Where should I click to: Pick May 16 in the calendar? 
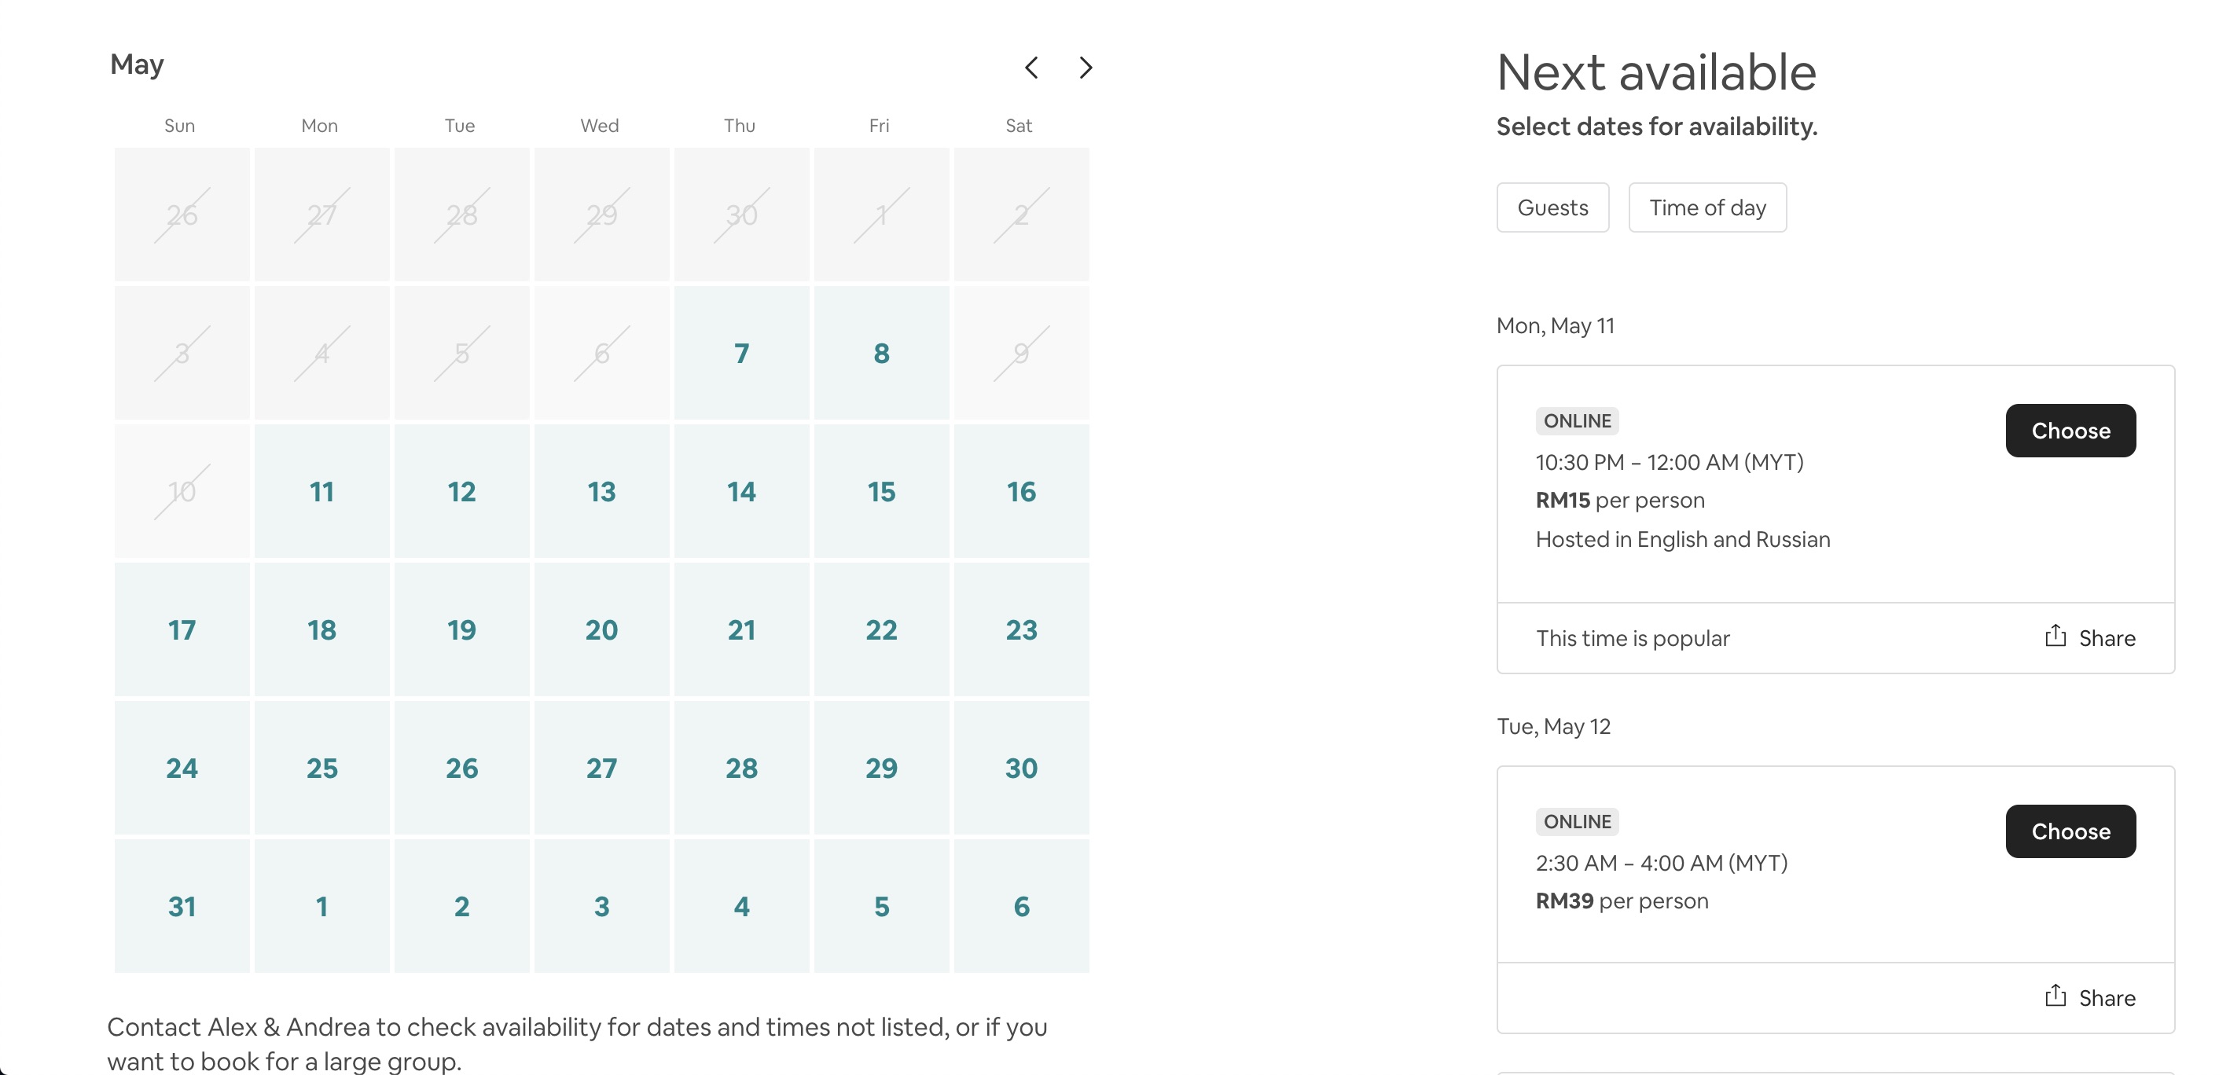[1020, 492]
